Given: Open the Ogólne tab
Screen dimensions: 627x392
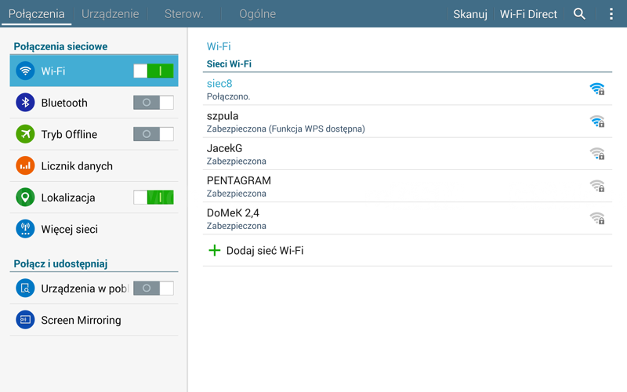Looking at the screenshot, I should [x=257, y=14].
